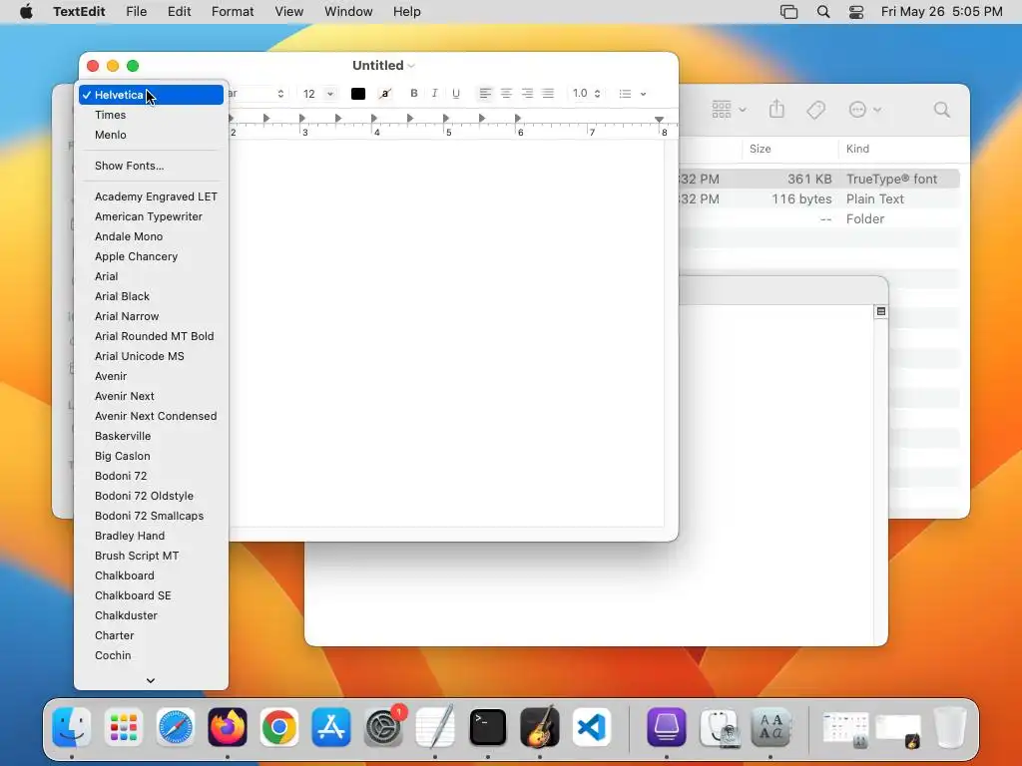Toggle bold formatting in TextEdit toolbar
The height and width of the screenshot is (766, 1022).
pyautogui.click(x=414, y=93)
